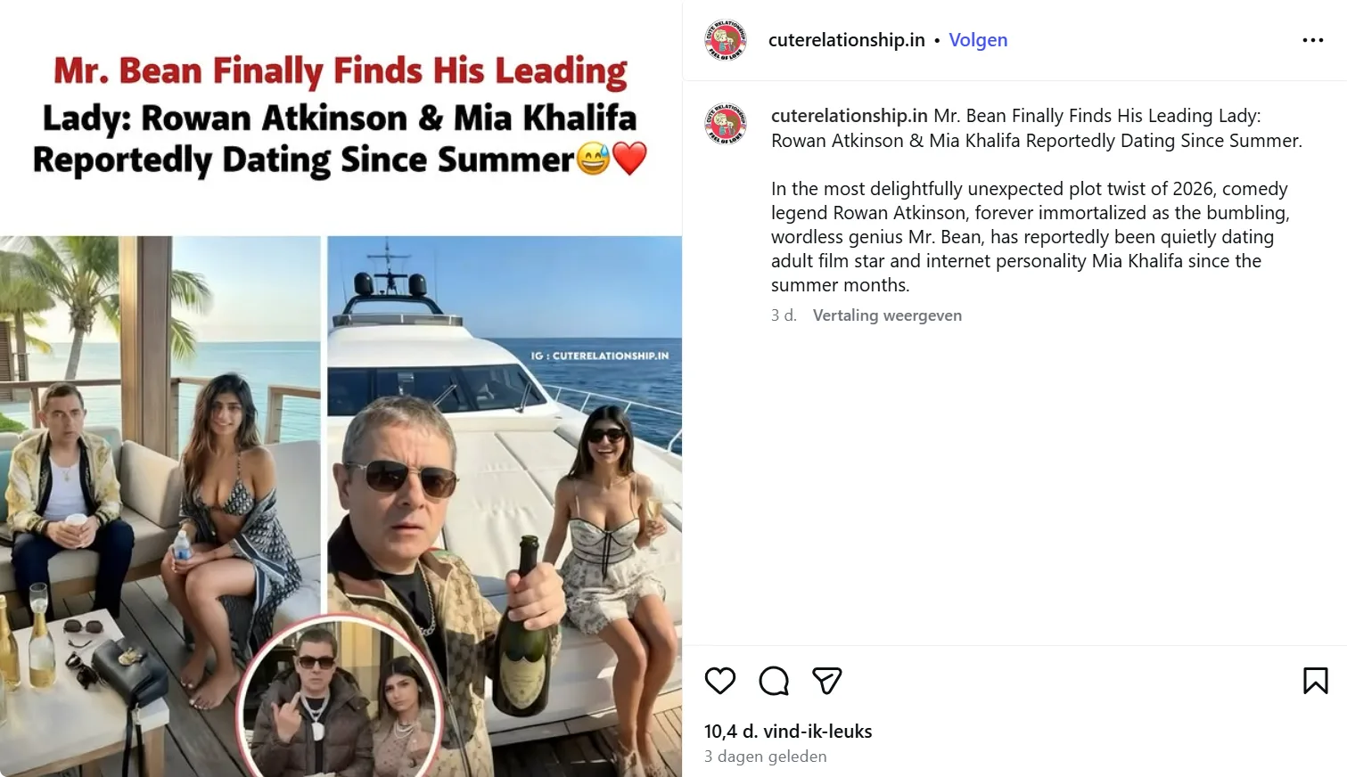Open the three-dot options menu
Screen dimensions: 1347x777
[1312, 39]
